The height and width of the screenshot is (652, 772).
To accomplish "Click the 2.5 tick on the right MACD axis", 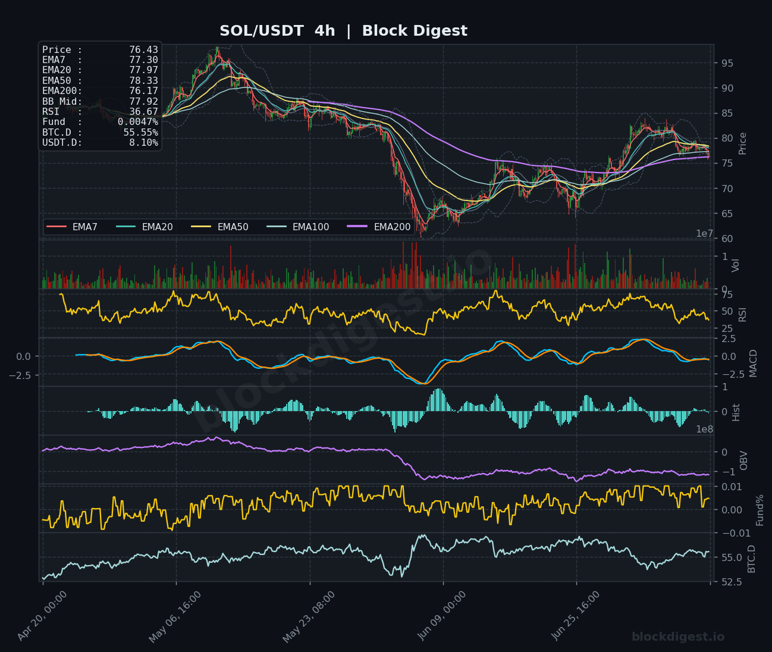I will click(x=728, y=338).
